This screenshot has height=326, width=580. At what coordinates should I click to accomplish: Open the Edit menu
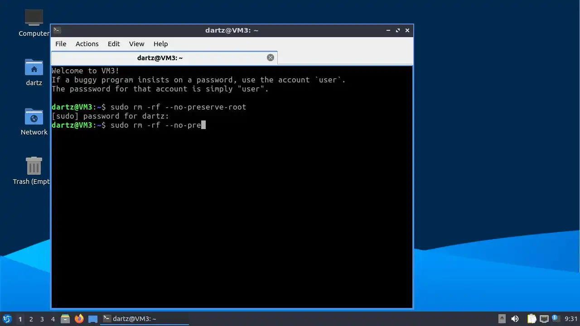click(x=114, y=44)
